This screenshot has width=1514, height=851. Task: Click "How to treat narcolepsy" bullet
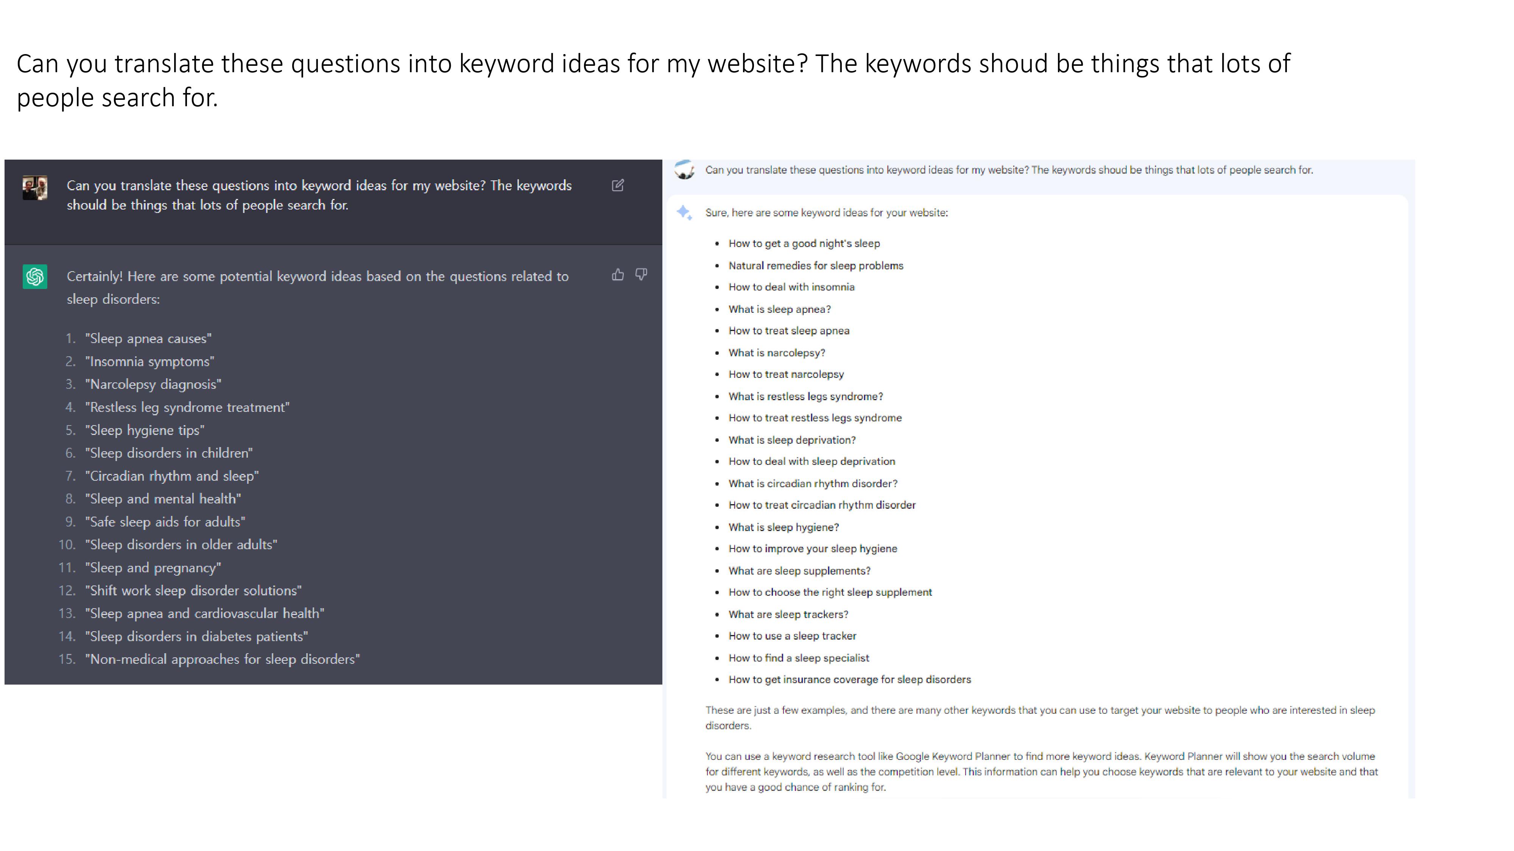click(x=787, y=375)
